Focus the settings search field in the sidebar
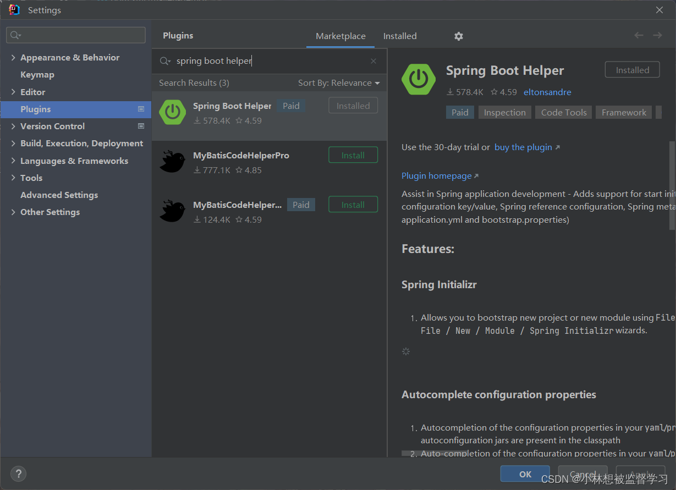This screenshot has width=676, height=490. pos(76,35)
